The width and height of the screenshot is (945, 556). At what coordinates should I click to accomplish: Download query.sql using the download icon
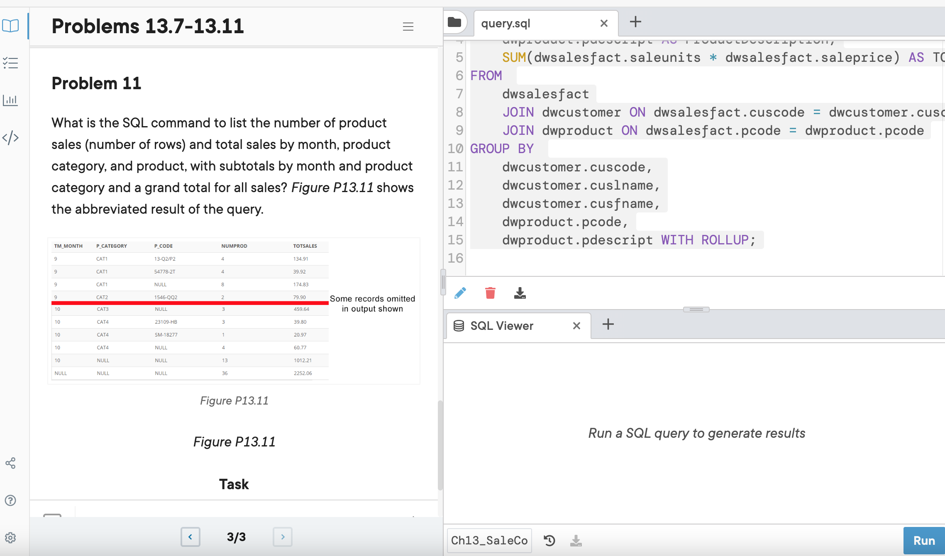pos(520,293)
